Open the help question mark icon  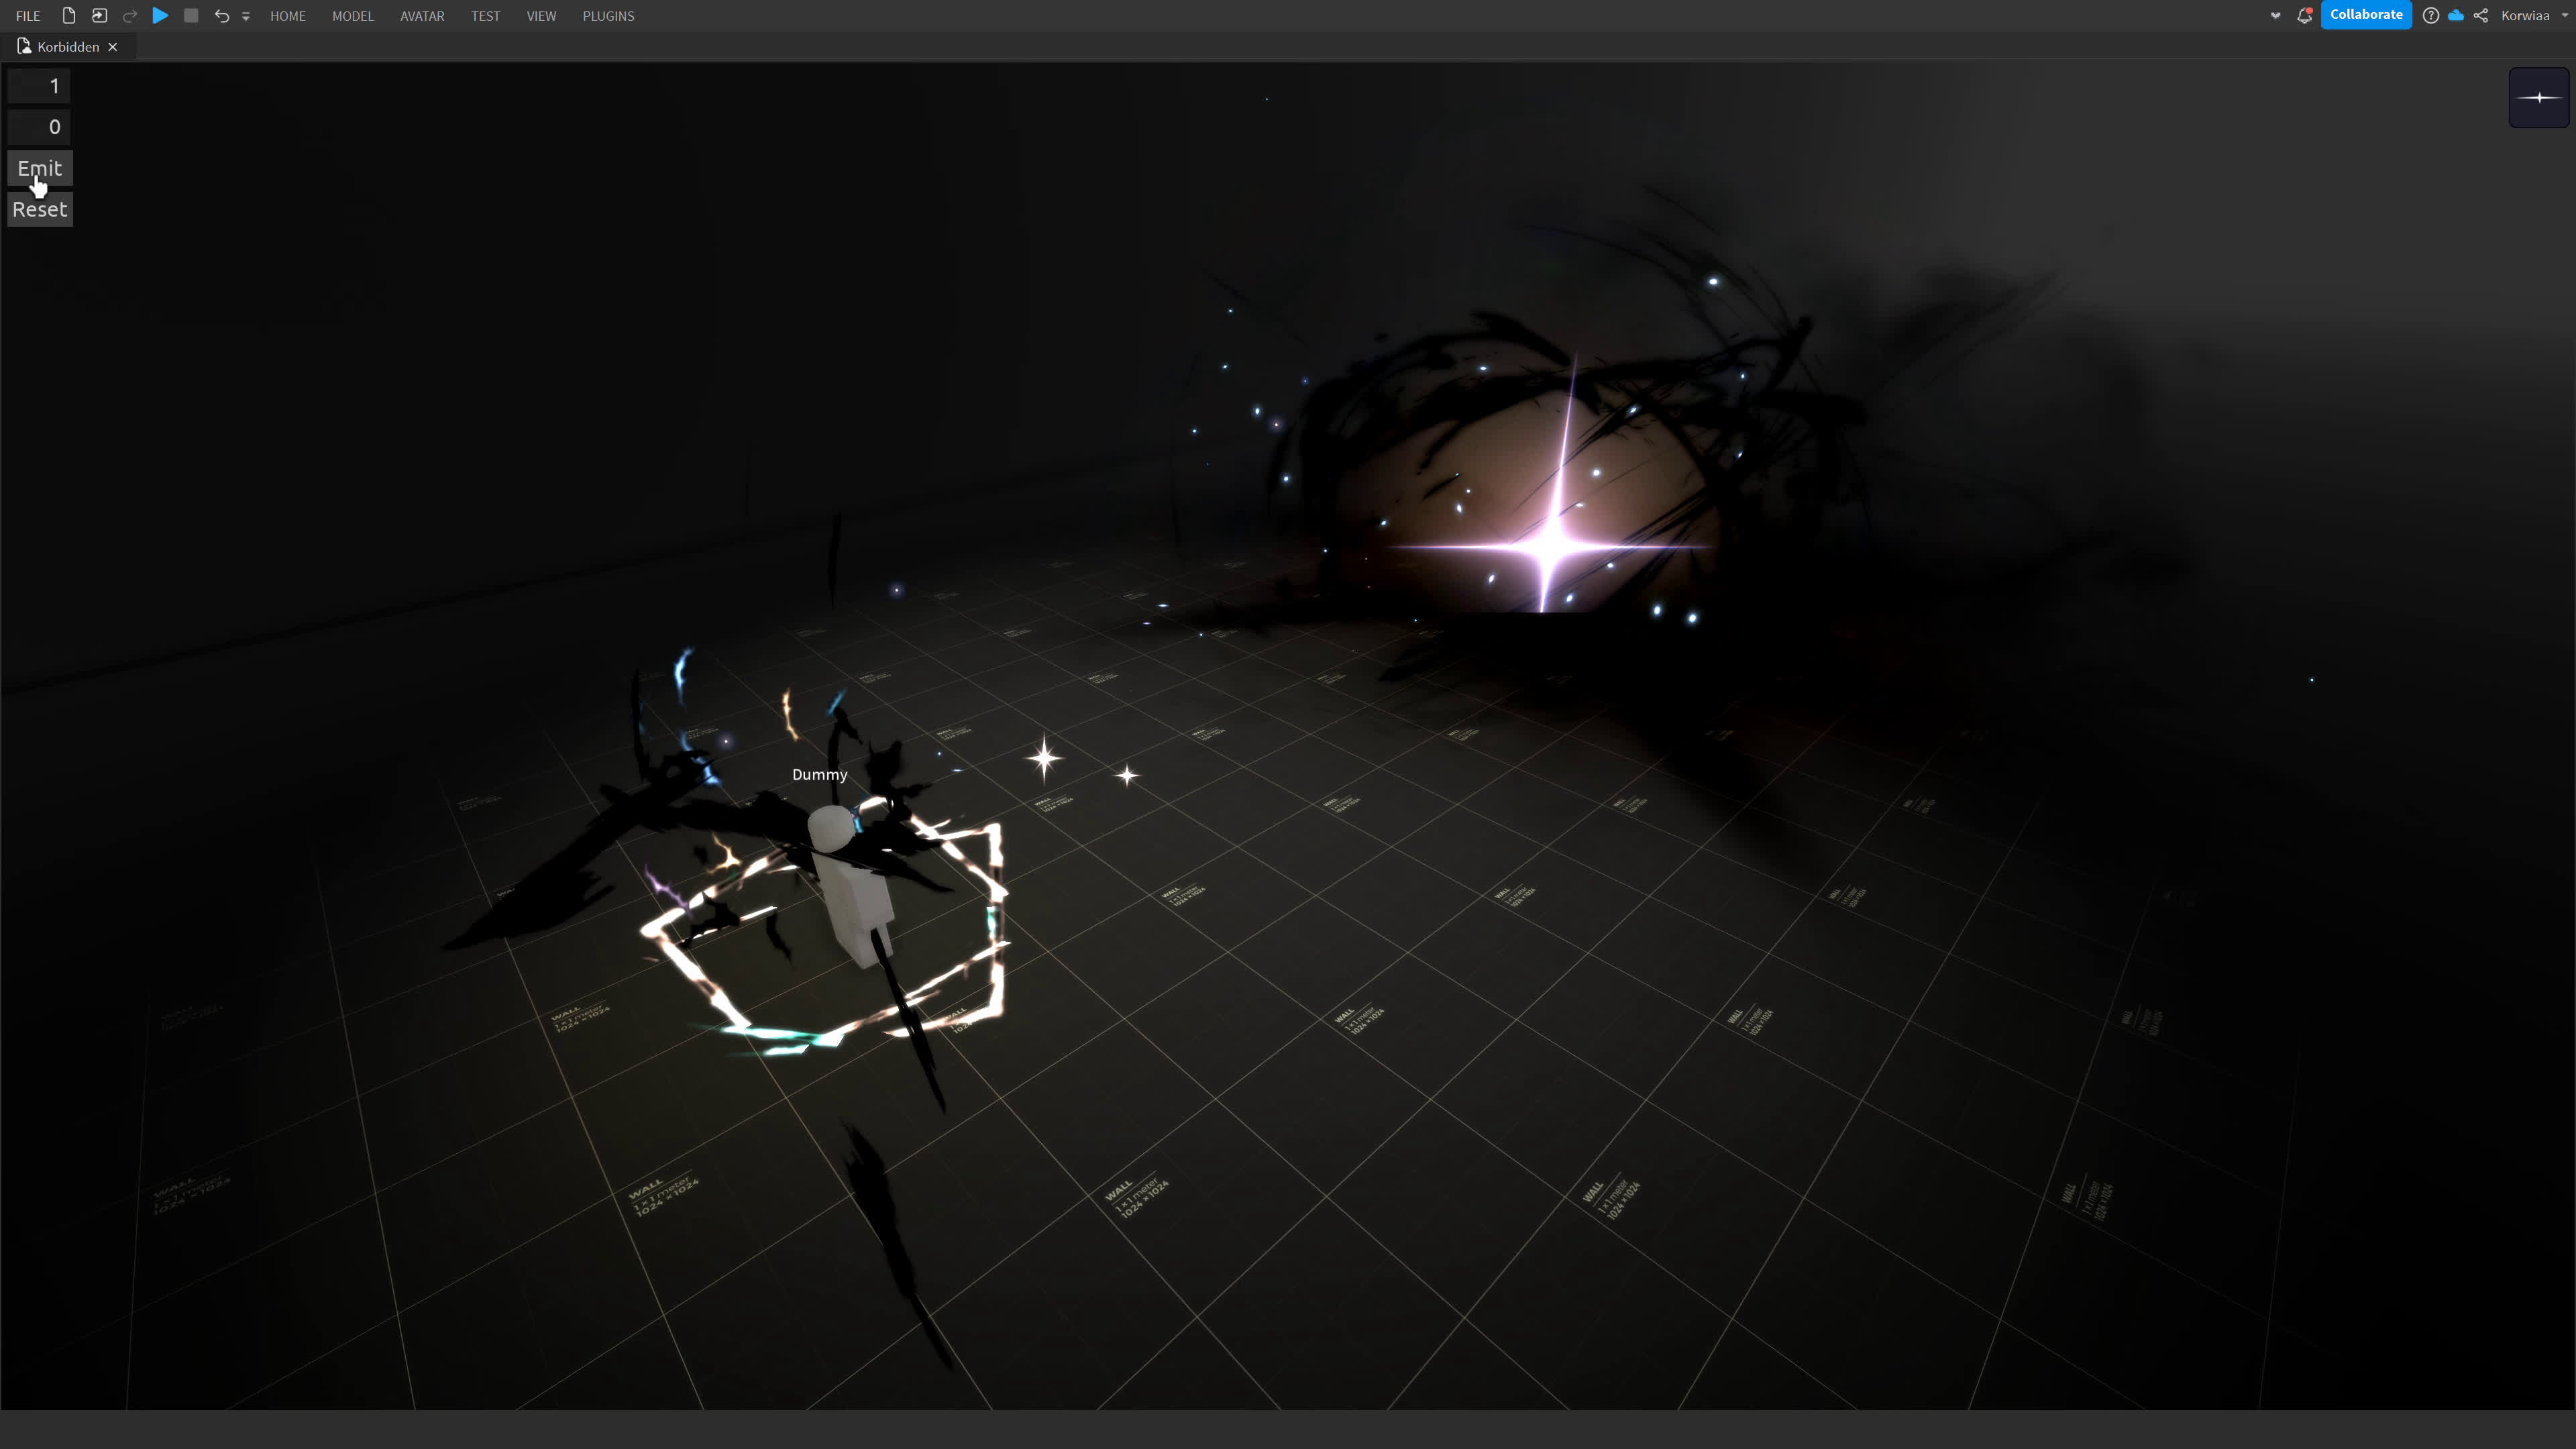(2430, 15)
